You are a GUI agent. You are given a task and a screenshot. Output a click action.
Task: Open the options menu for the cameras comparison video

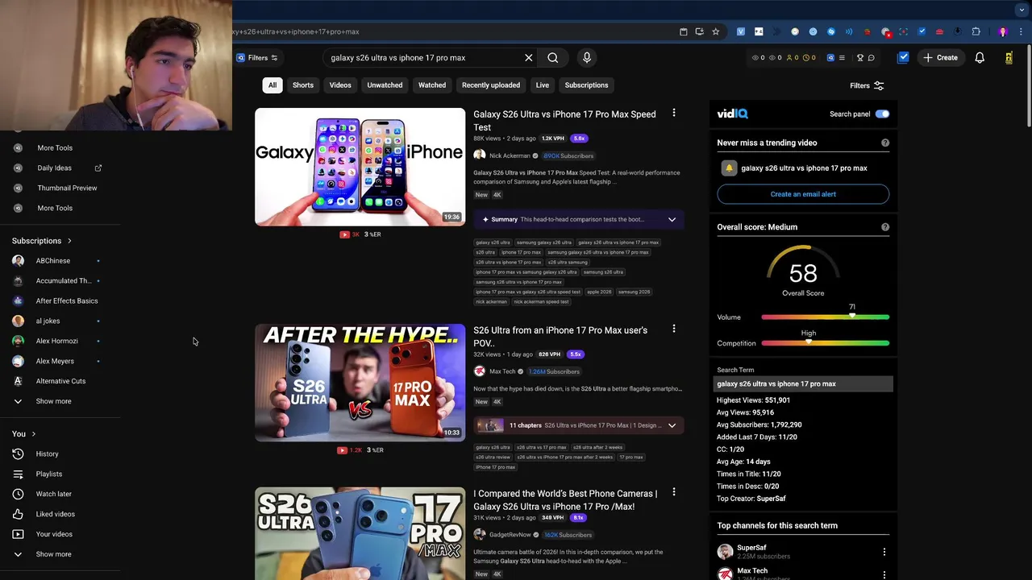coord(674,492)
